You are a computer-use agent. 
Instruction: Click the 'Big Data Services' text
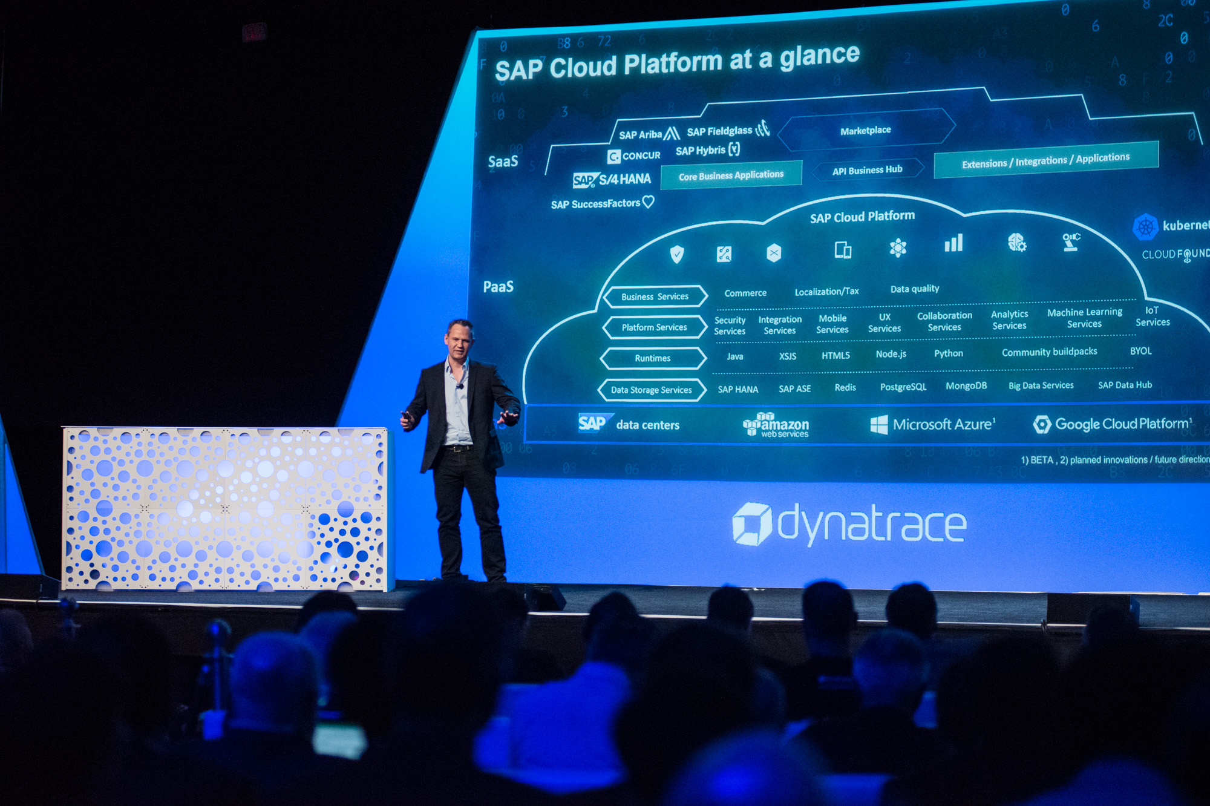click(x=1041, y=385)
